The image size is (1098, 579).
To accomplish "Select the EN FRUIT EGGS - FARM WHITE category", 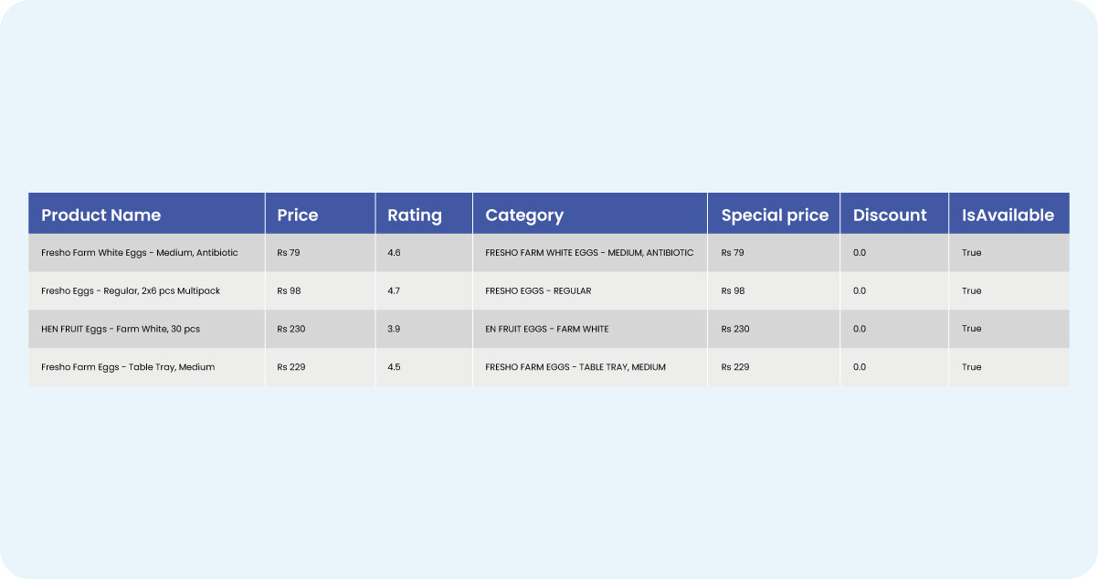I will [546, 329].
